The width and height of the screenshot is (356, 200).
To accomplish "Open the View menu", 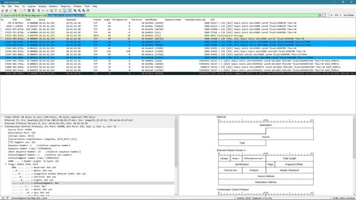I will pos(17,6).
